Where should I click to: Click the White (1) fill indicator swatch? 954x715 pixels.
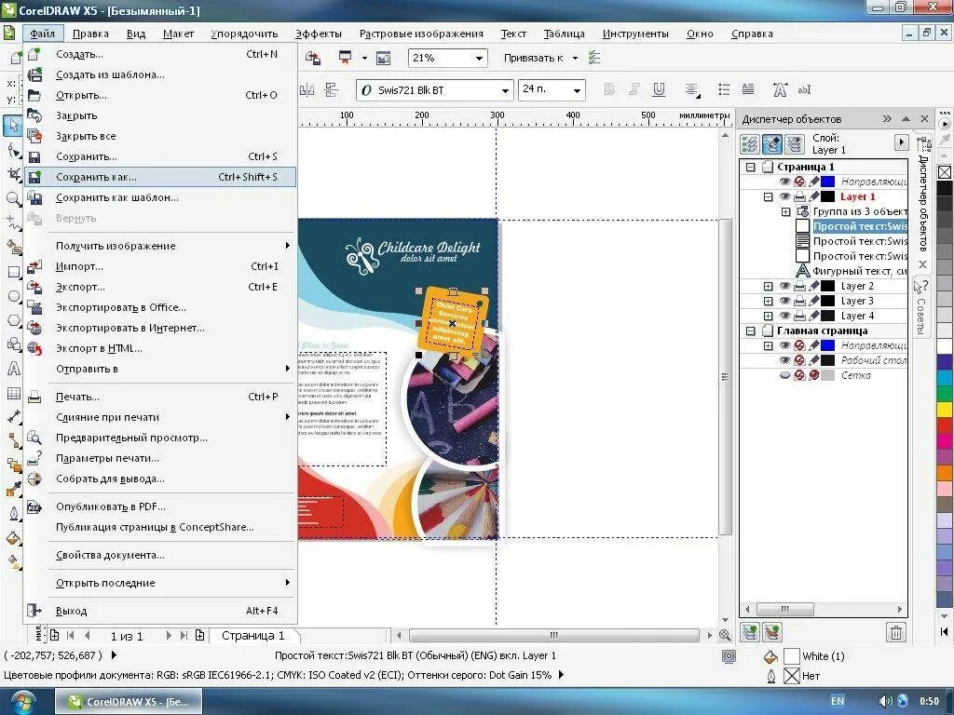791,656
